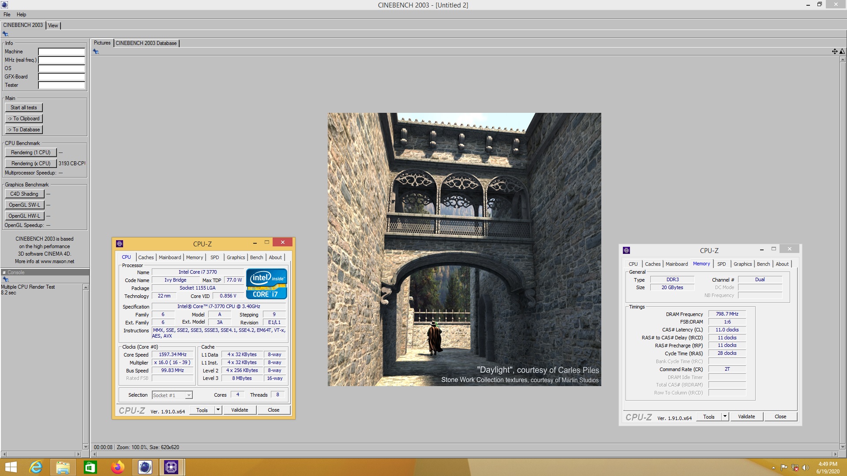Open About tab in right CPU-Z window
The width and height of the screenshot is (847, 476).
pos(782,264)
